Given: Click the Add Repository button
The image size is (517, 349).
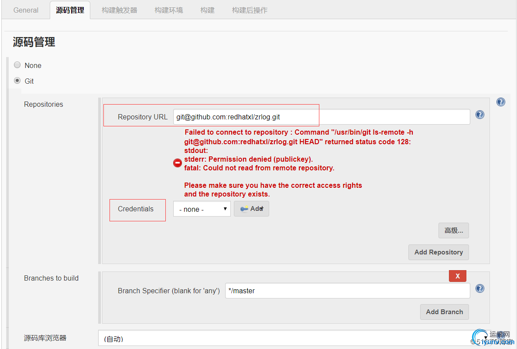Looking at the screenshot, I should 438,252.
